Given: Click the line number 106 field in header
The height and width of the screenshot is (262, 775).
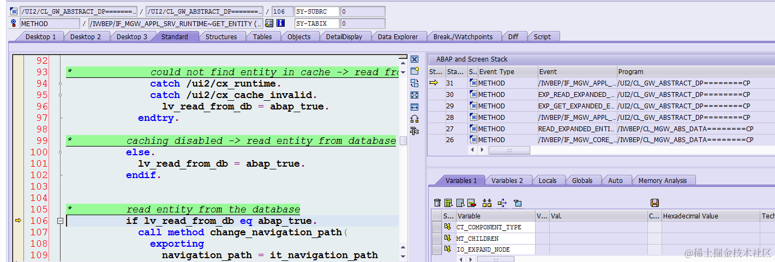Looking at the screenshot, I should point(281,11).
